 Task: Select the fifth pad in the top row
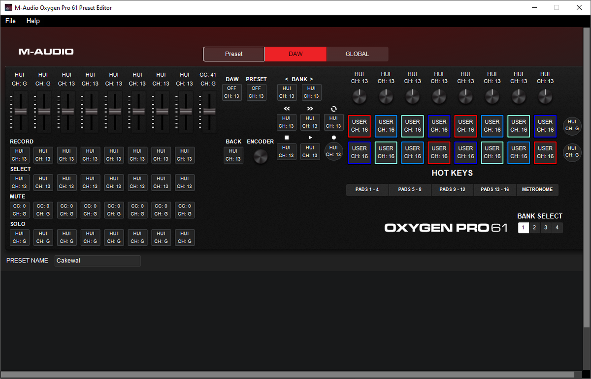[465, 126]
